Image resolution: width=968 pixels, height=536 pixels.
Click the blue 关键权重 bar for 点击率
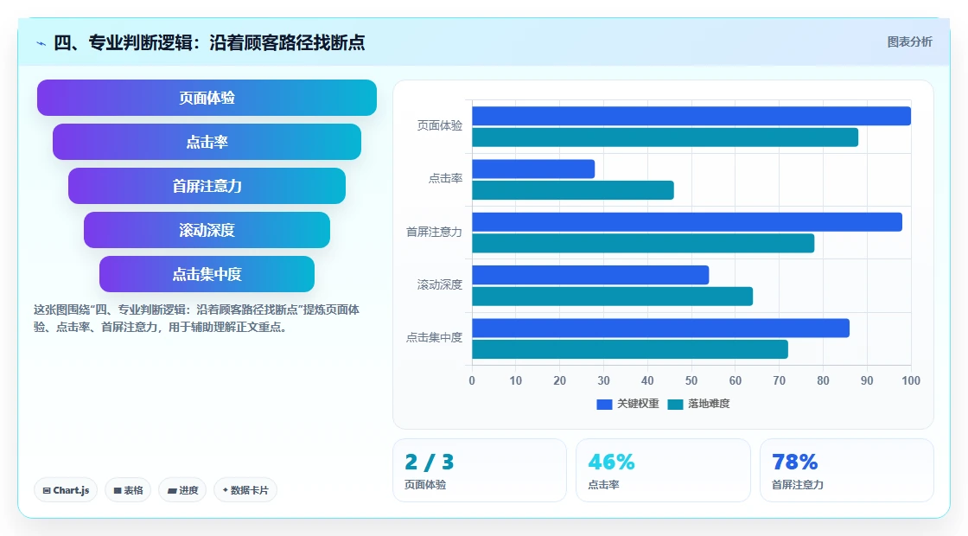pos(533,169)
